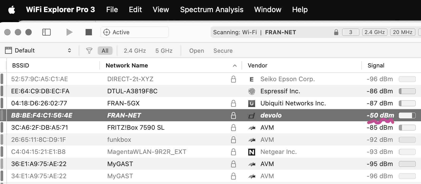Click the filter funnel icon
421x184 pixels.
89,51
